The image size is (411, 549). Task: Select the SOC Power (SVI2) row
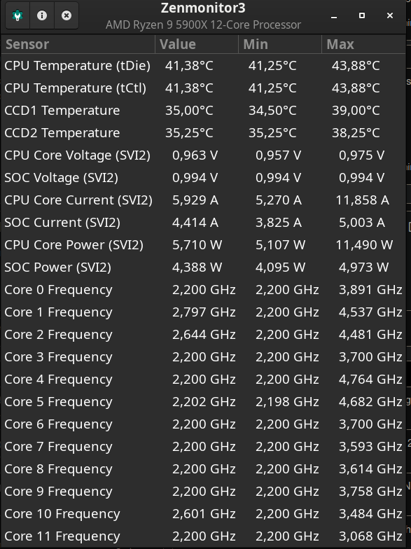pyautogui.click(x=203, y=267)
